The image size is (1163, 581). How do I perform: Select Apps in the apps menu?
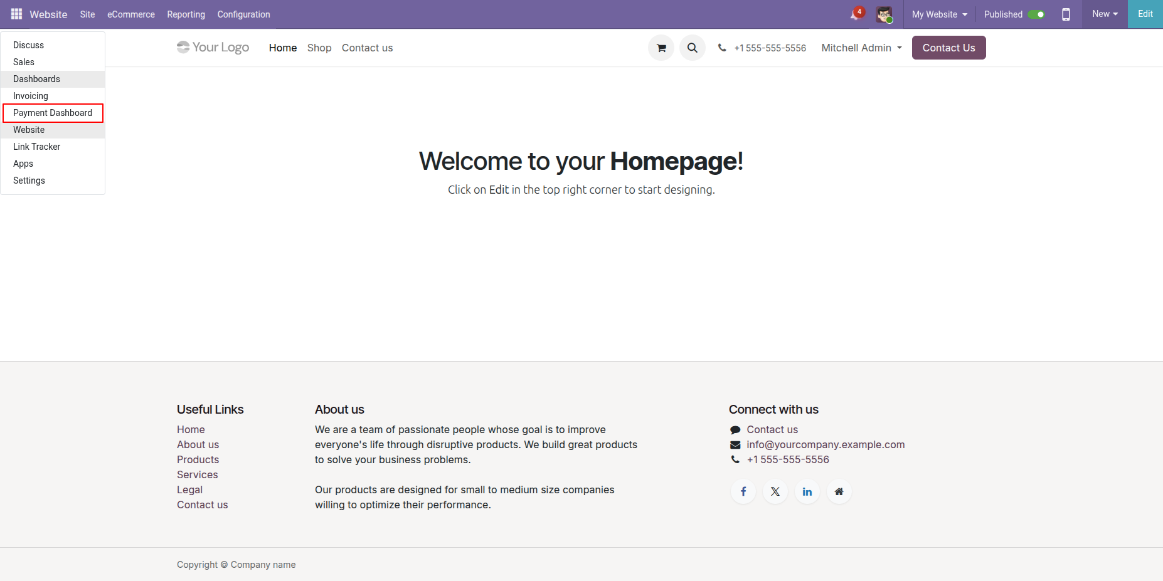(x=53, y=164)
